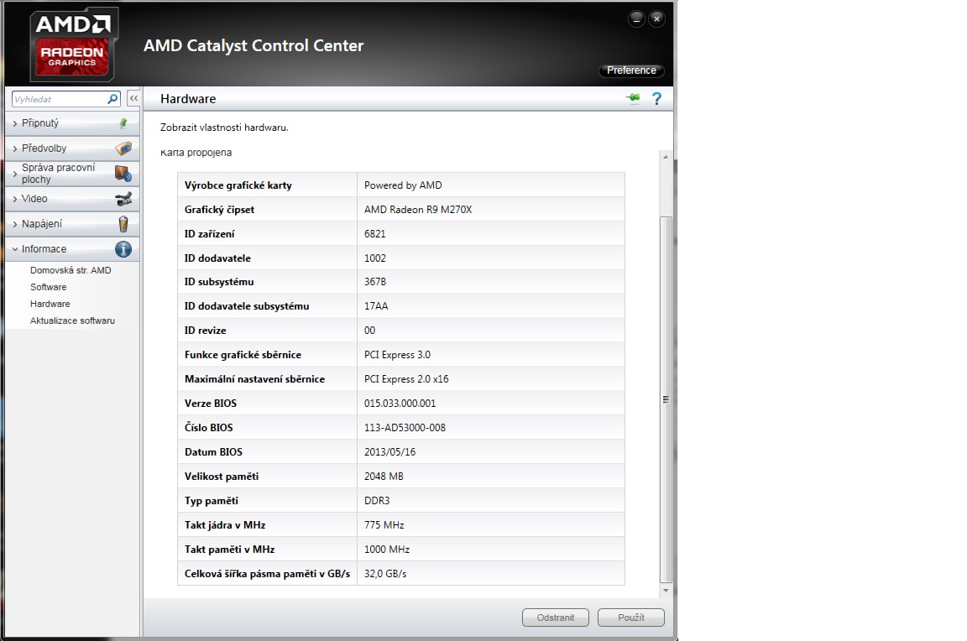This screenshot has width=967, height=641.
Task: Click the ID zařízení value 6821
Action: coord(375,233)
